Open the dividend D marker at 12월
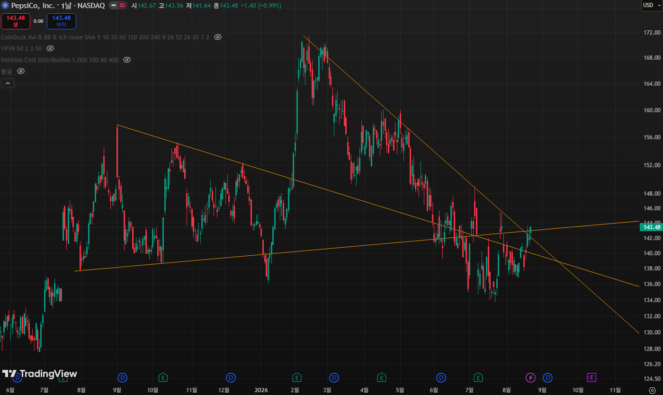Viewport: 663px width, 395px height. pyautogui.click(x=231, y=377)
